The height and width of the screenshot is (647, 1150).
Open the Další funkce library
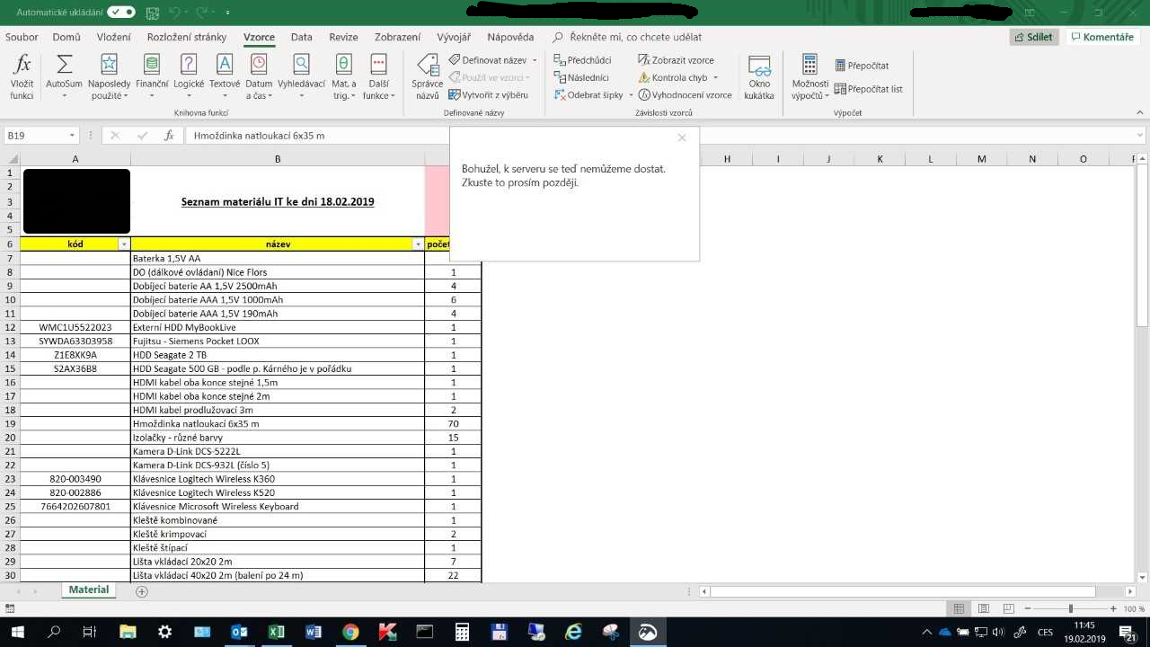pos(378,76)
